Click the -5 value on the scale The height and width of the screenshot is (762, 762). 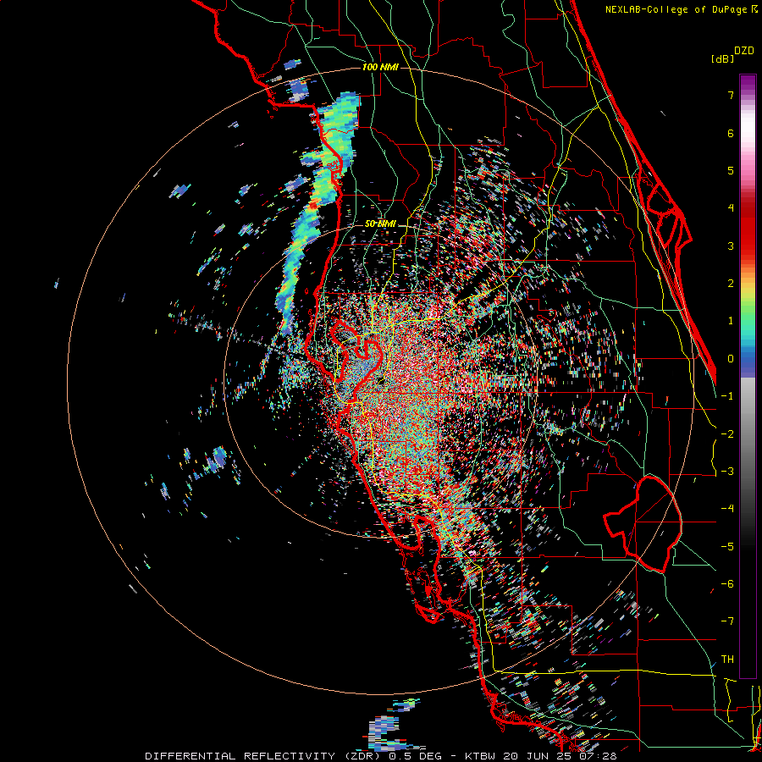point(727,547)
